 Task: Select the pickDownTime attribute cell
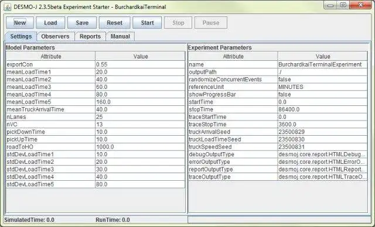coord(51,132)
